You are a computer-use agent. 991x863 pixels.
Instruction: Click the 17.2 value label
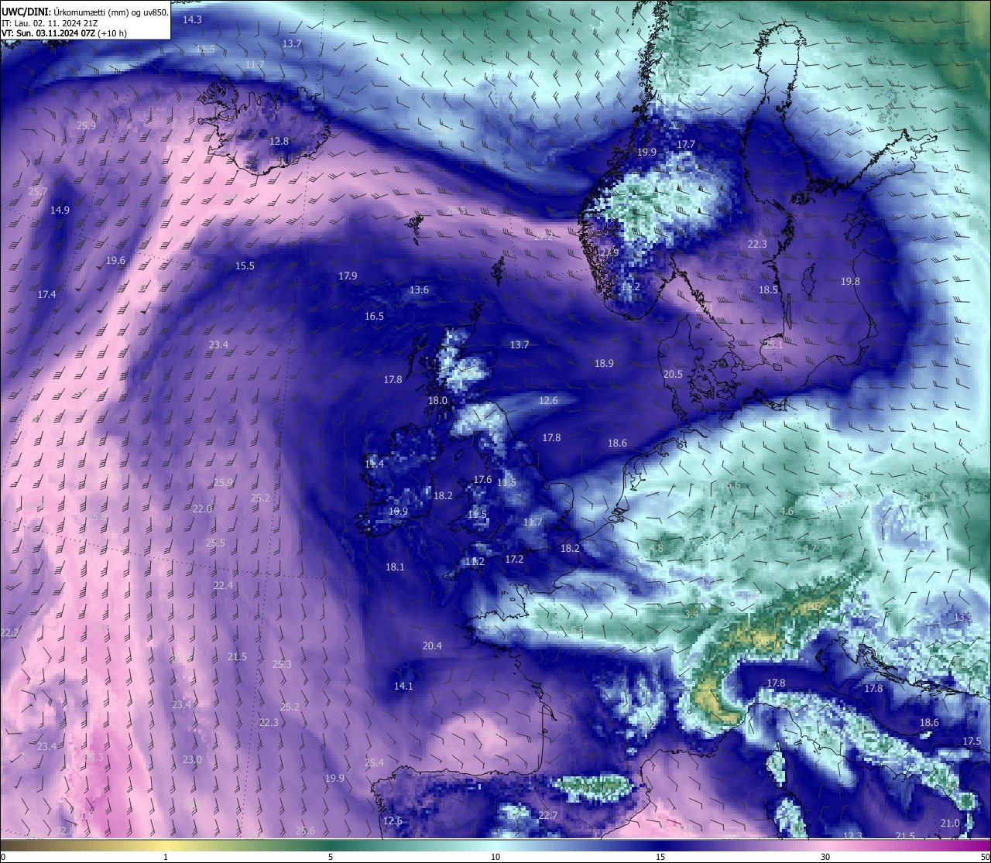[514, 559]
